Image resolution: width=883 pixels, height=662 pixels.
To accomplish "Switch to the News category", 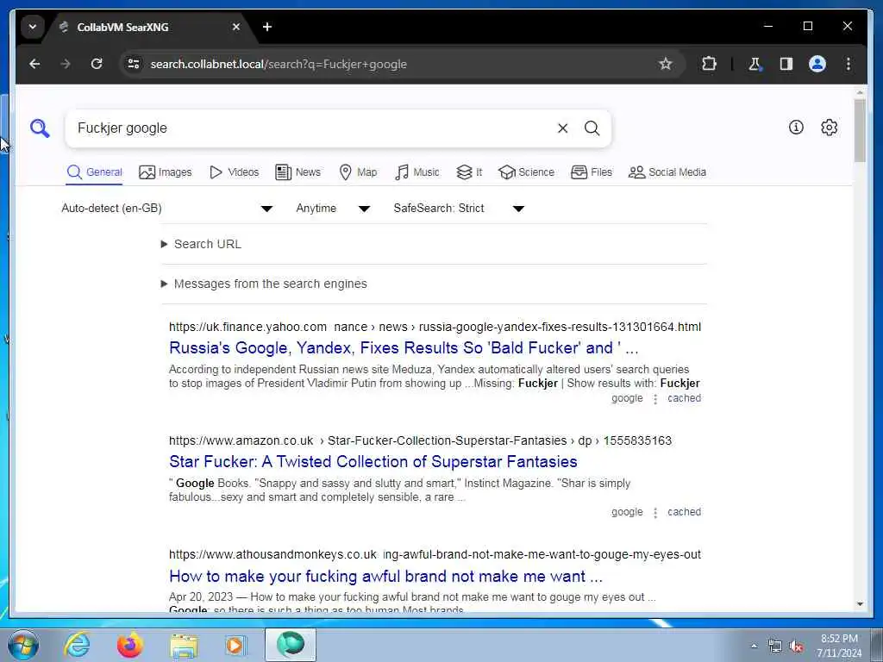I will pos(297,172).
